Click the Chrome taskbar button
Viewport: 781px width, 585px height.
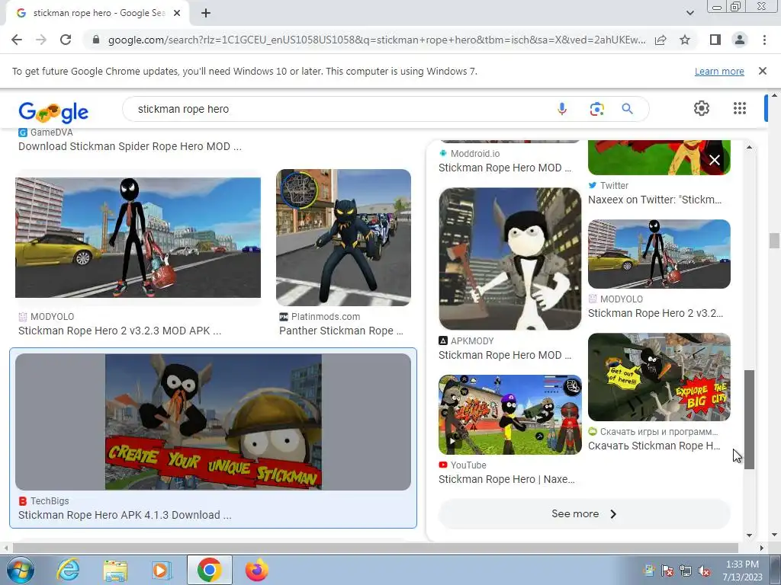(209, 570)
